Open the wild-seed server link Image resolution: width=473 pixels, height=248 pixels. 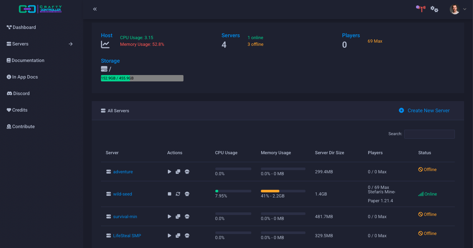(122, 194)
